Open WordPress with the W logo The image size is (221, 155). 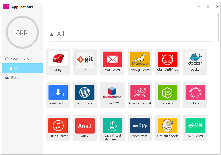pyautogui.click(x=85, y=92)
